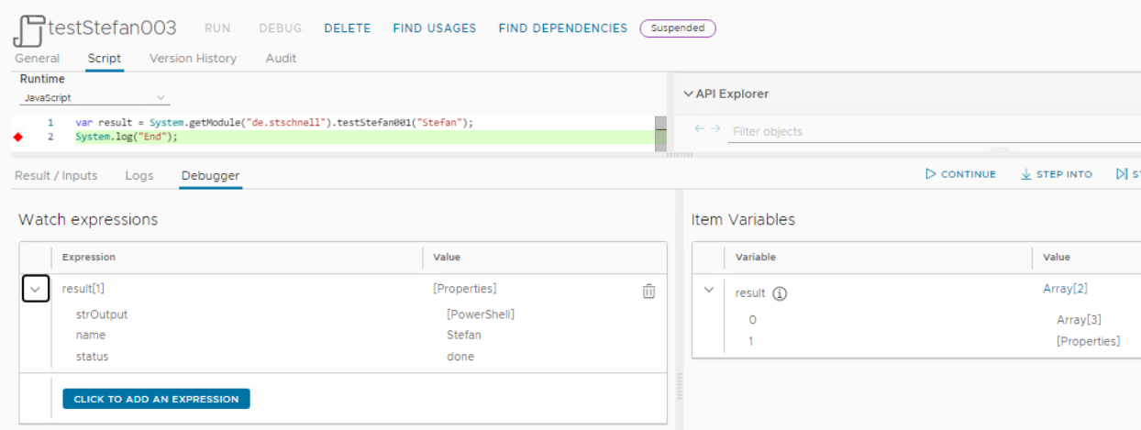The image size is (1141, 430).
Task: Navigate back in API Explorer
Action: point(700,129)
